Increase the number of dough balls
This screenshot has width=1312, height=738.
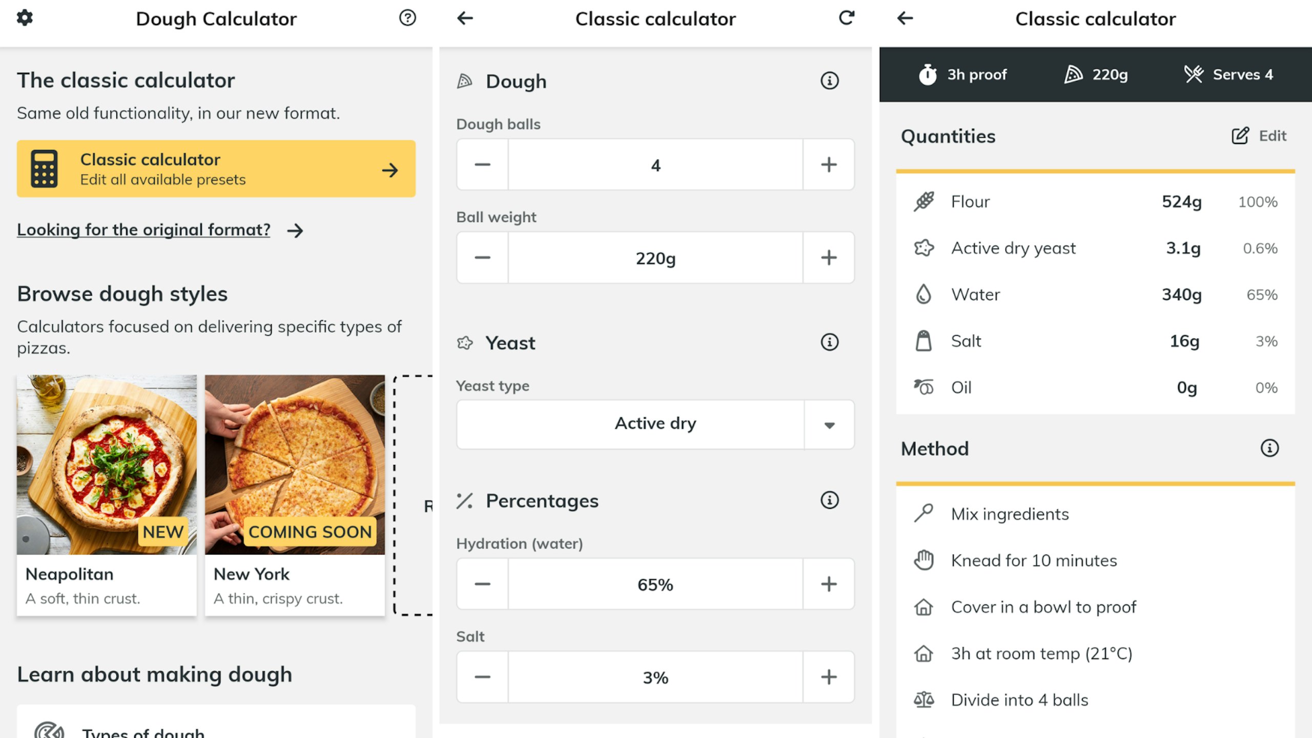[829, 165]
